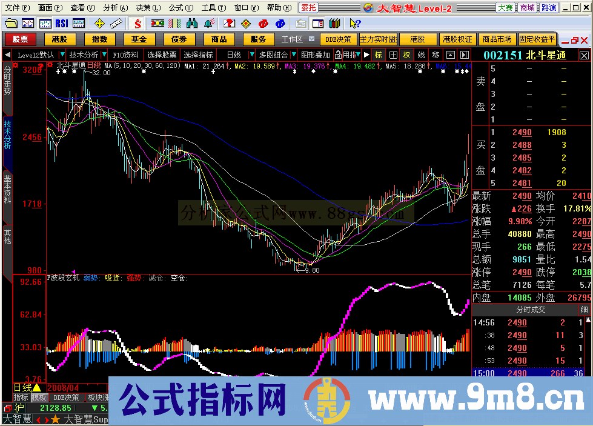Viewport: 593px width, 426px height.
Task: Click the traffic light icon
Action: pyautogui.click(x=157, y=24)
